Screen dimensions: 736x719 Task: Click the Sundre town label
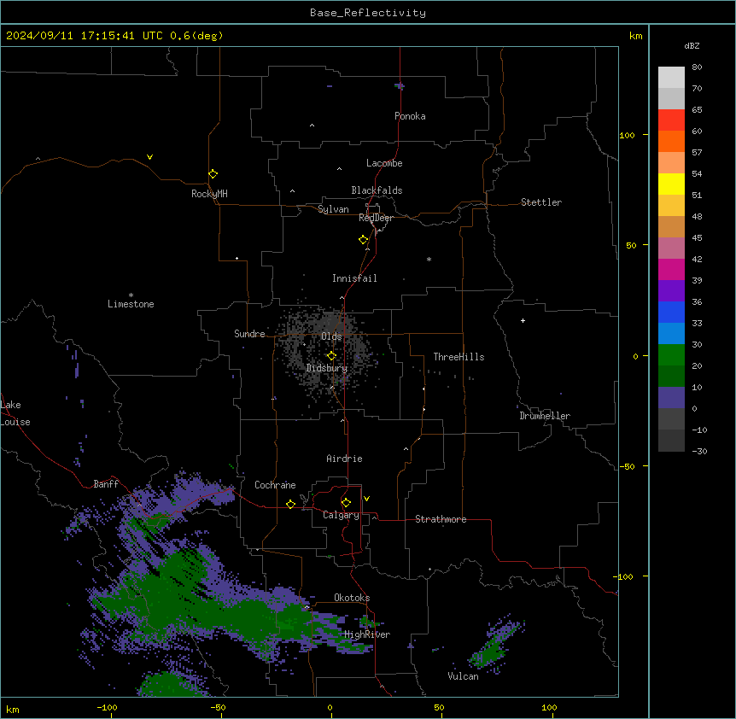click(x=249, y=334)
